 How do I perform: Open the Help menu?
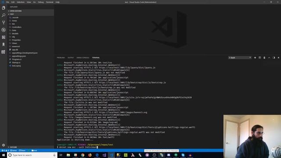coord(58,2)
